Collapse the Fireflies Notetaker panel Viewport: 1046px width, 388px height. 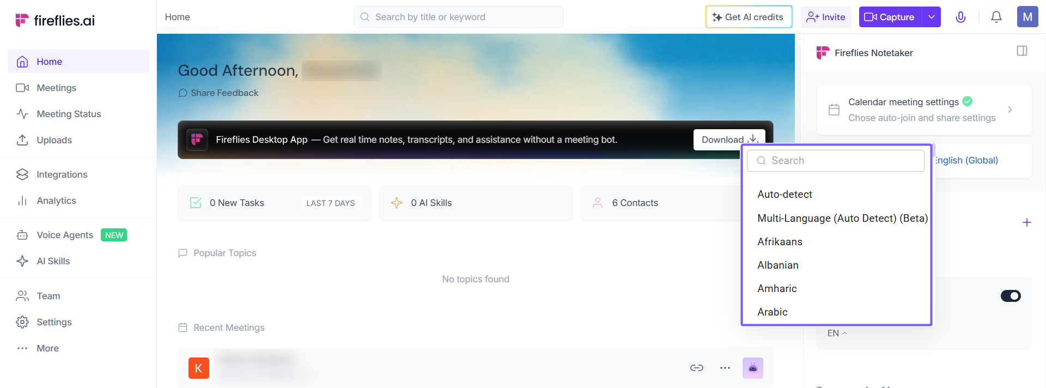(1022, 51)
